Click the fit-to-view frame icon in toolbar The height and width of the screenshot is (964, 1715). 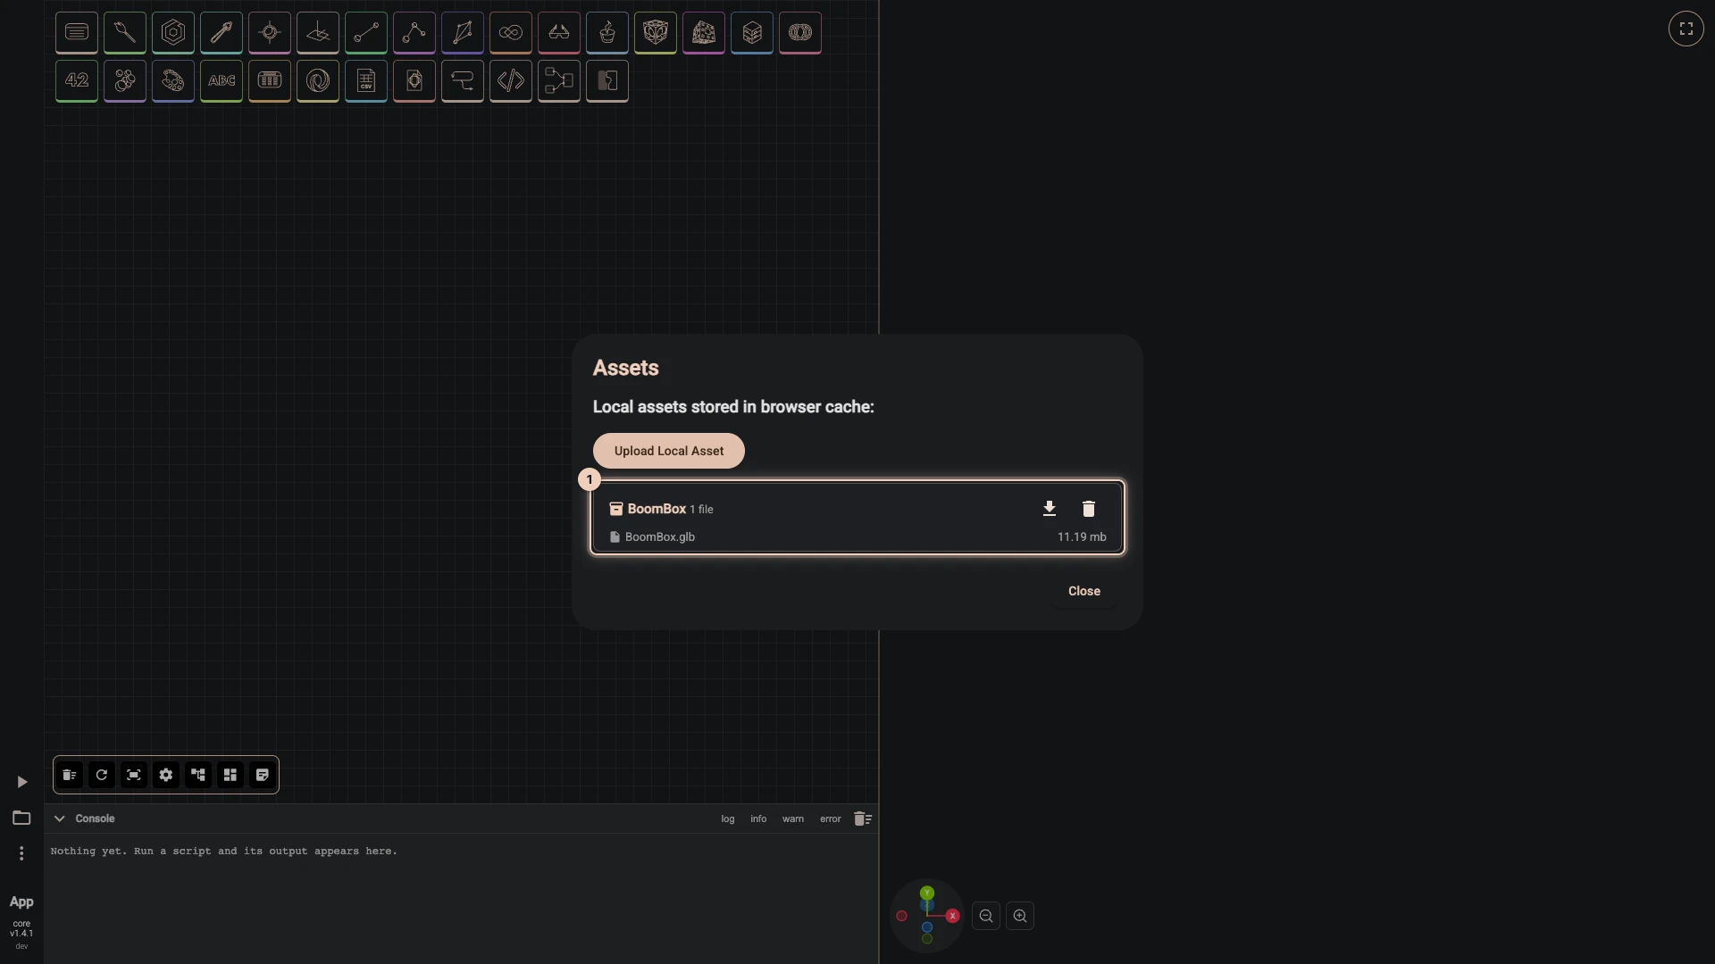(x=134, y=775)
